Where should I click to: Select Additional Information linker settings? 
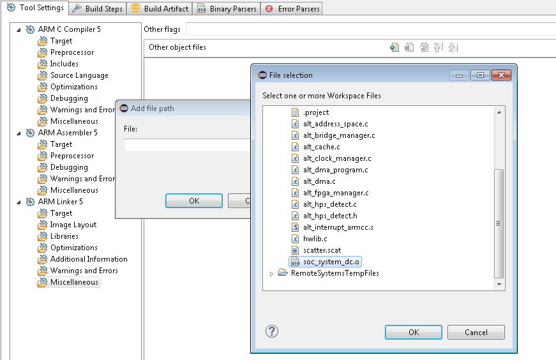[x=89, y=259]
